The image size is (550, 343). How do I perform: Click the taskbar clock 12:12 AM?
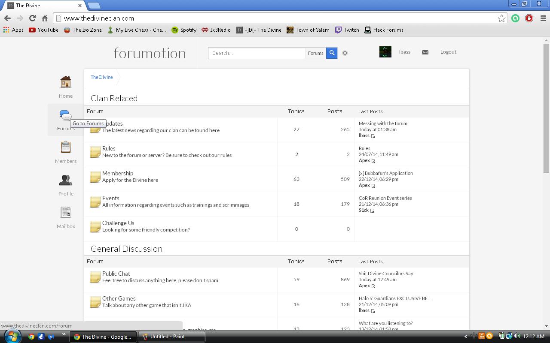[x=534, y=337]
